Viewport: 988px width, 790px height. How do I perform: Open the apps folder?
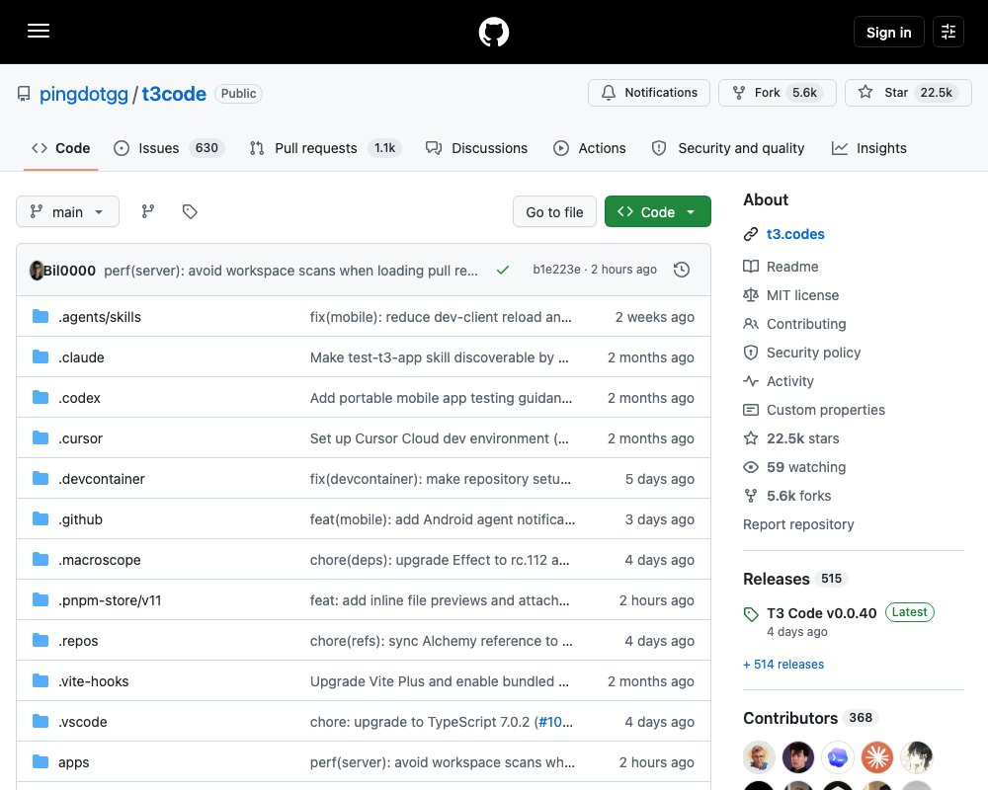click(74, 762)
